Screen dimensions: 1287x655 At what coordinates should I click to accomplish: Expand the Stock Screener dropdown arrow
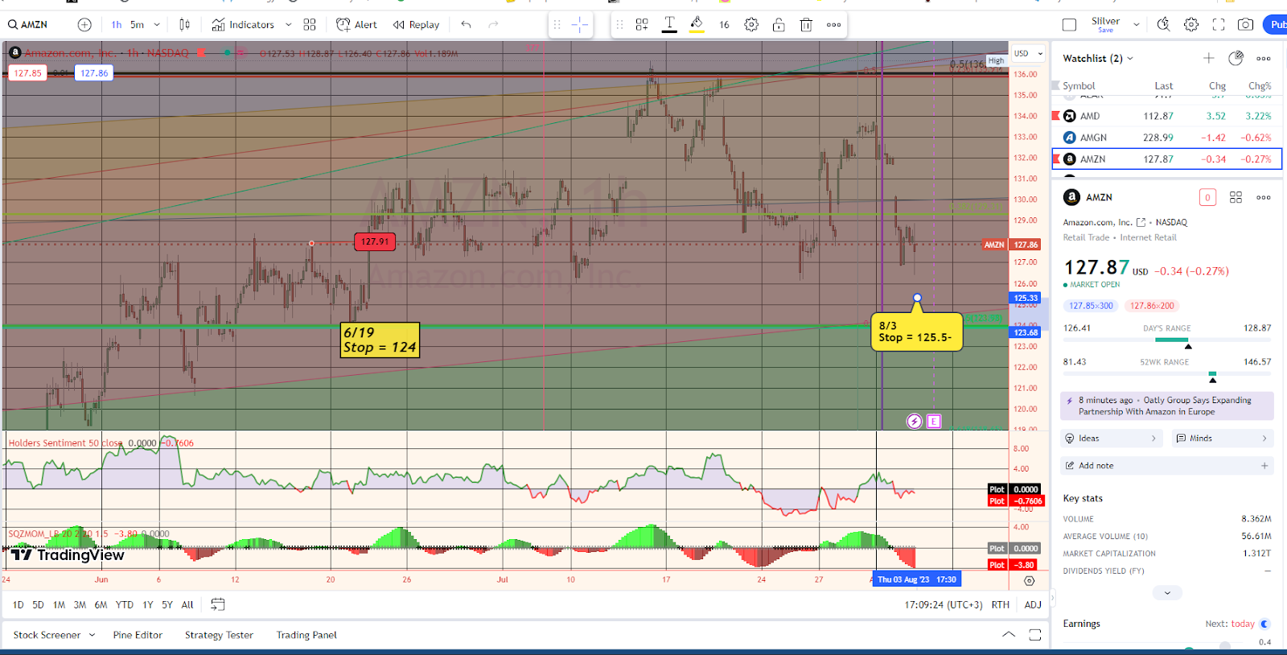tap(92, 635)
